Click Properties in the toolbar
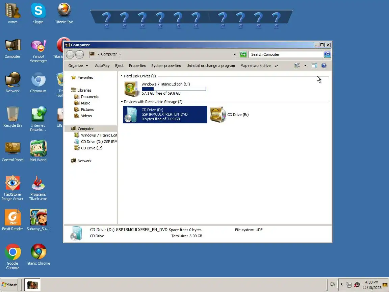 click(137, 66)
